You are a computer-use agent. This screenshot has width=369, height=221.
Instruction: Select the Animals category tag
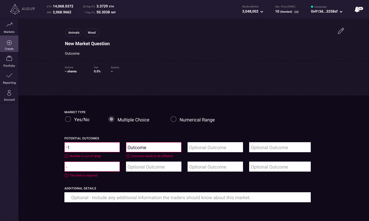click(x=74, y=33)
